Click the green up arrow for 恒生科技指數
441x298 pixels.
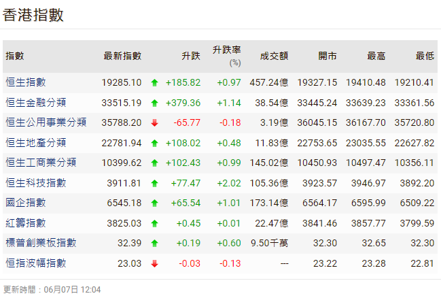coord(154,184)
